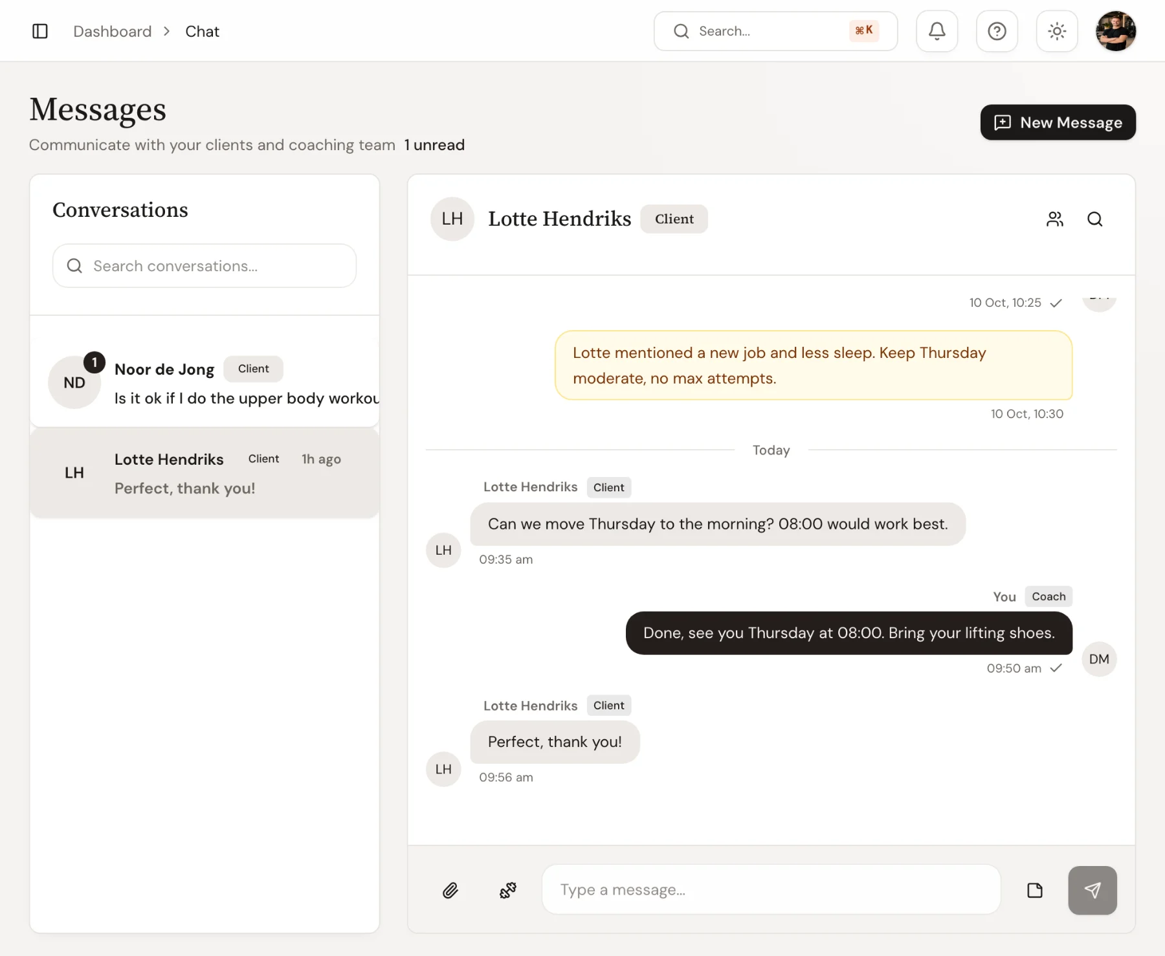Click LH avatar in chat header
1165x956 pixels.
click(x=452, y=219)
